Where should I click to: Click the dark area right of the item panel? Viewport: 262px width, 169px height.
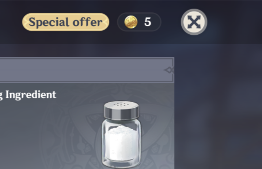click(x=219, y=110)
